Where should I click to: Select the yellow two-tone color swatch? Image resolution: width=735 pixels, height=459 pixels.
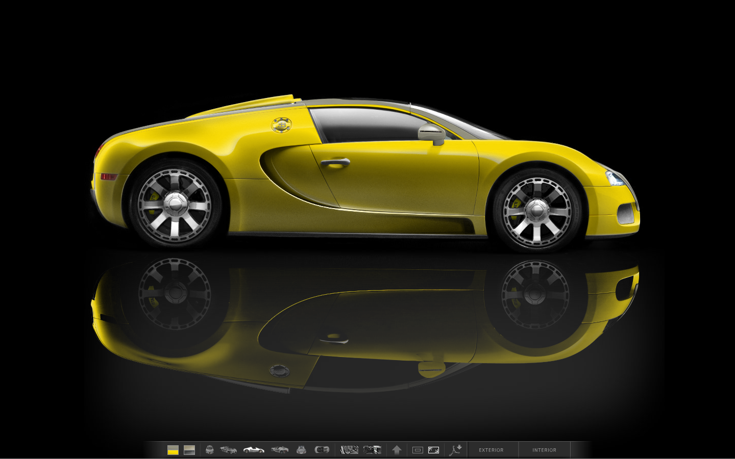click(x=173, y=450)
